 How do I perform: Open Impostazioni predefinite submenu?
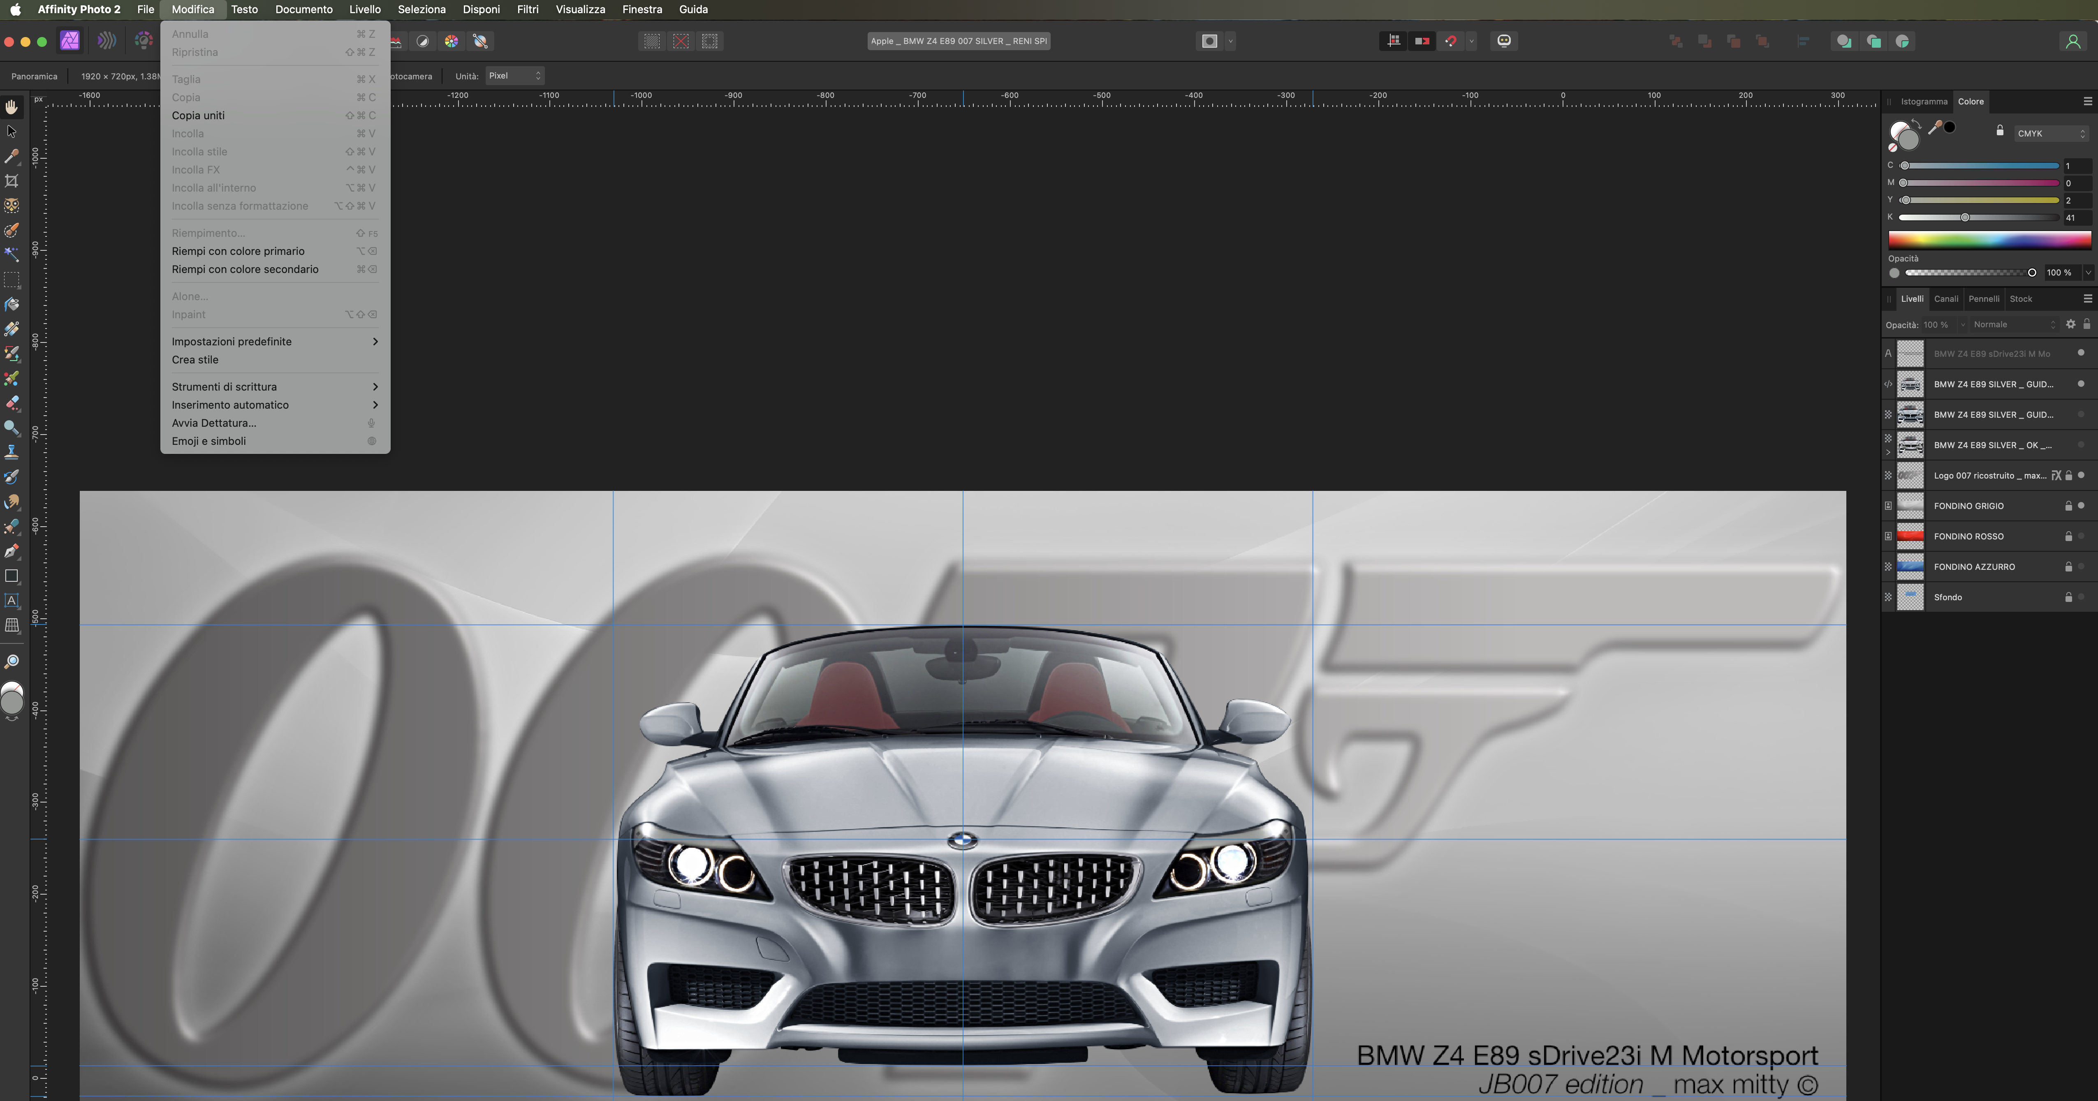point(275,341)
